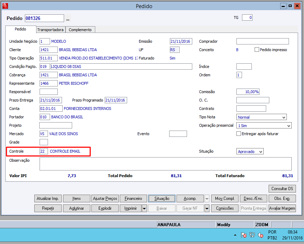304x244 pixels.
Task: Click the Consultar OS button
Action: (x=282, y=189)
